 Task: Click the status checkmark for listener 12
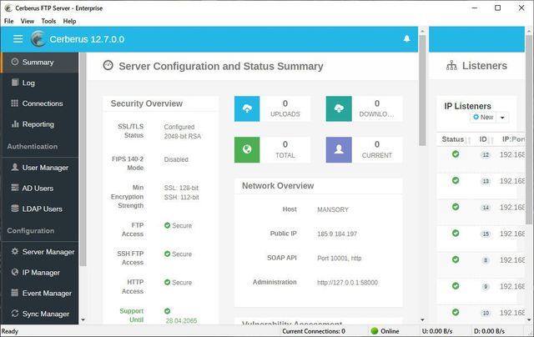[x=456, y=154]
